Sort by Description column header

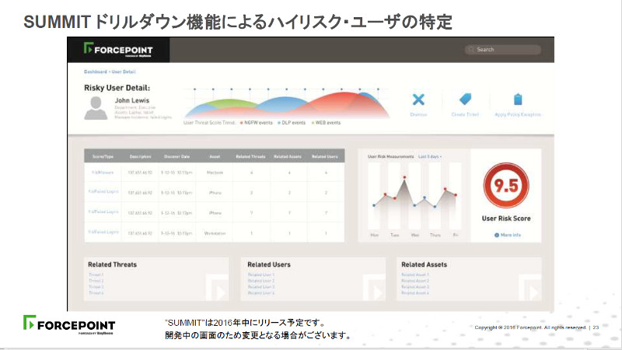[140, 157]
